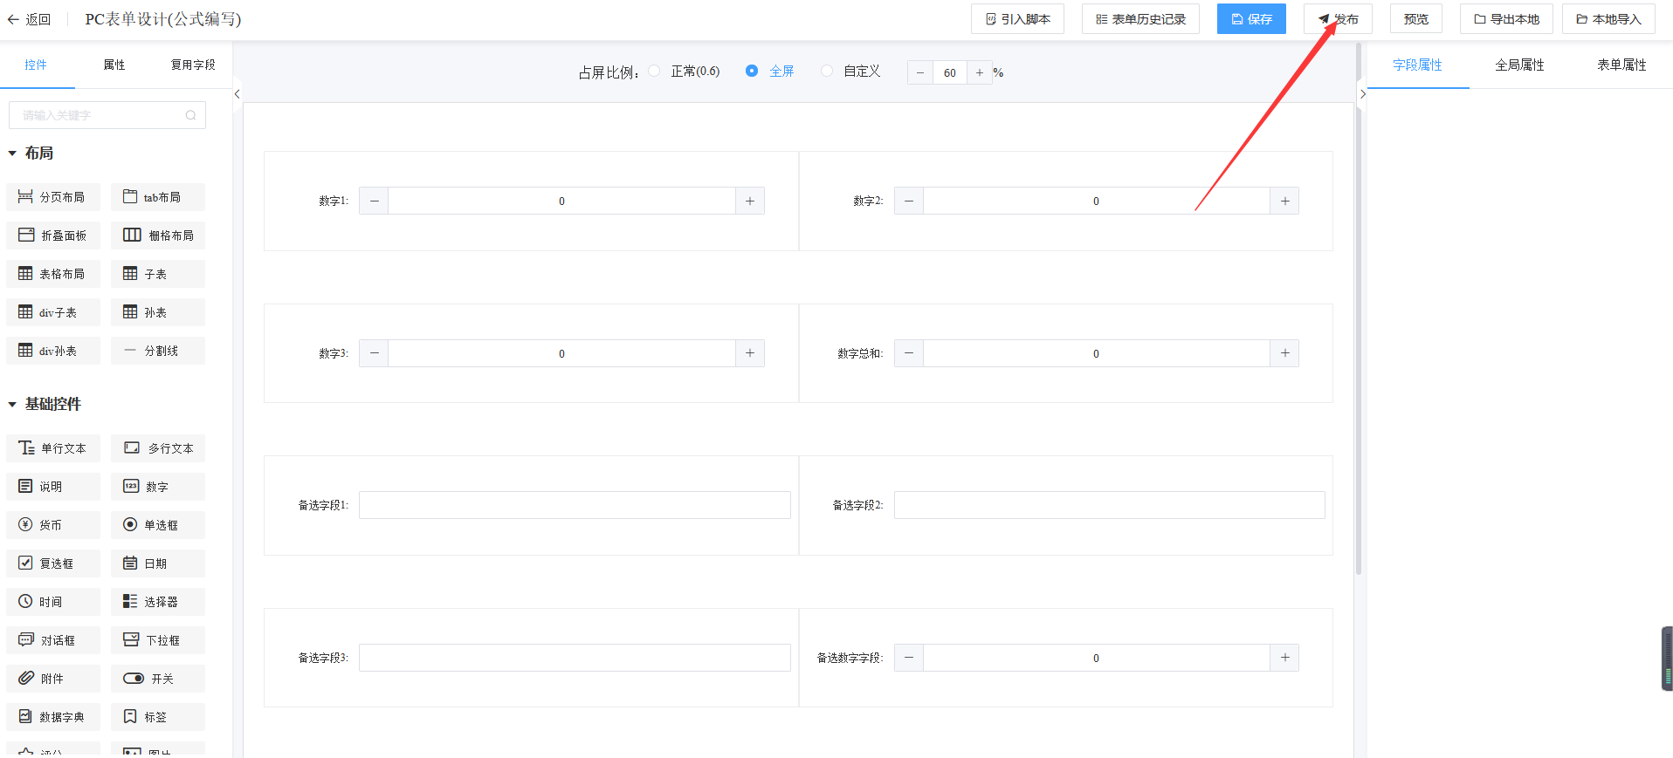Click the 本地导入 button
1673x758 pixels.
point(1608,19)
